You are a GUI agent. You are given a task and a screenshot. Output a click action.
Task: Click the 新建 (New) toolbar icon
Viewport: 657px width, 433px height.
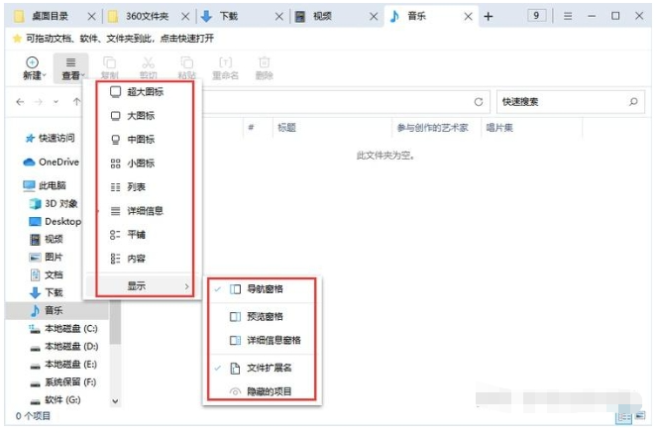click(32, 67)
